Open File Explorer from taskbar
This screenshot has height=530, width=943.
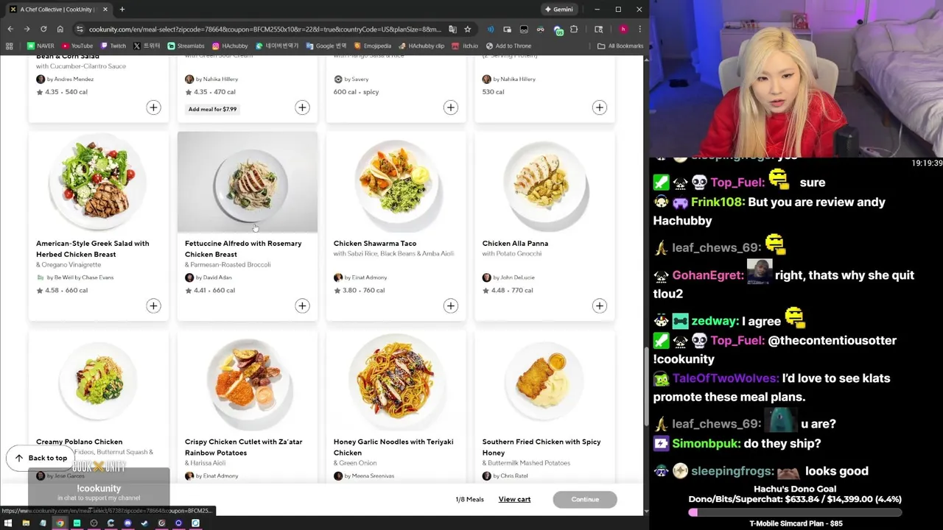point(26,523)
